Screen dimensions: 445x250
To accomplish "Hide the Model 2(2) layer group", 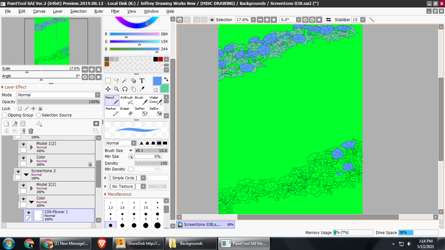I will 23,186.
